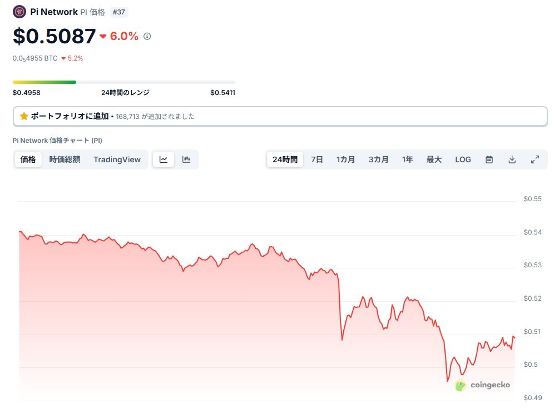
Task: Open the calendar date range picker
Action: coord(489,159)
